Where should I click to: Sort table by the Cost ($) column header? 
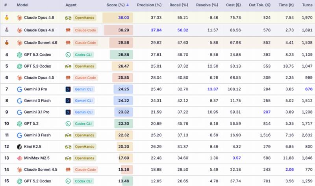click(x=233, y=5)
